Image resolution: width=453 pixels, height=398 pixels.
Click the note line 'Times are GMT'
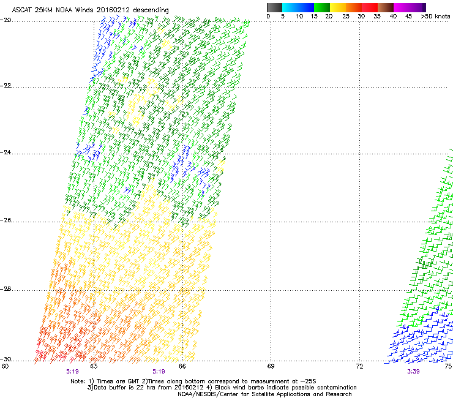118,381
